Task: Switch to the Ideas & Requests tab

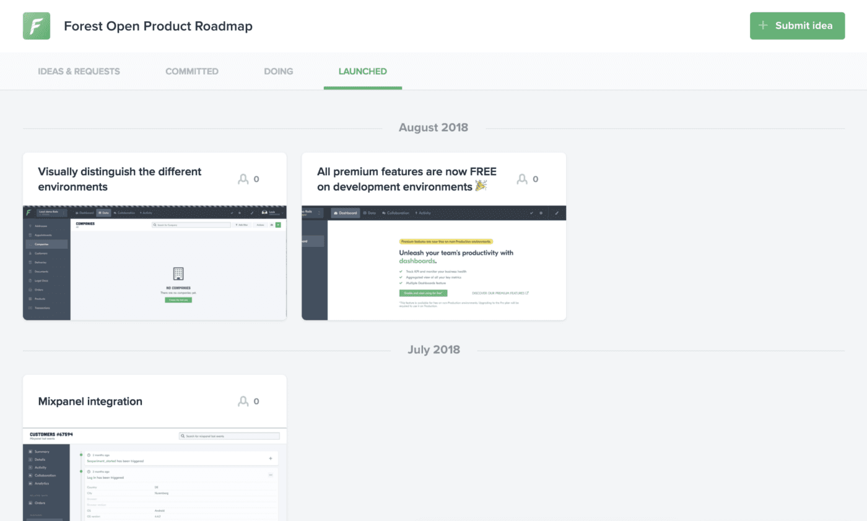Action: pos(79,71)
